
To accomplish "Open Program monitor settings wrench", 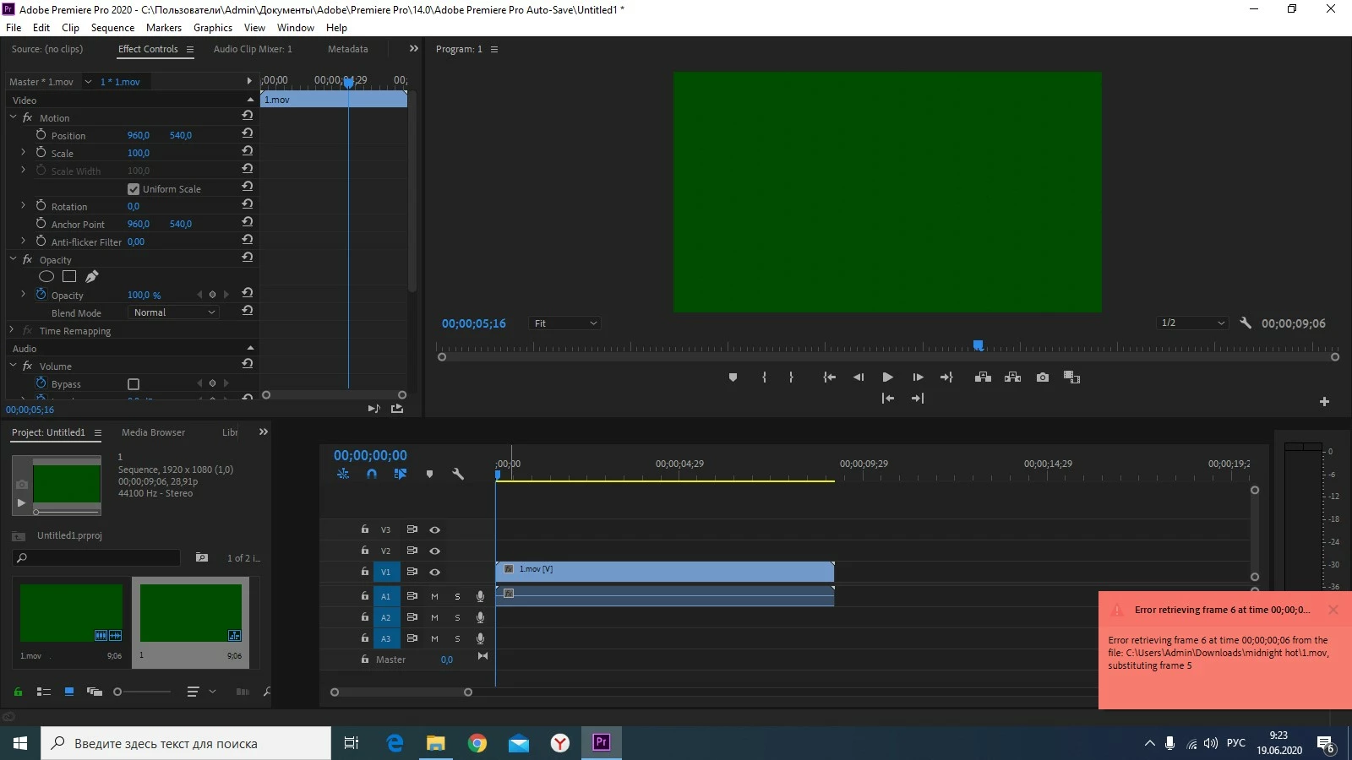I will [1246, 323].
